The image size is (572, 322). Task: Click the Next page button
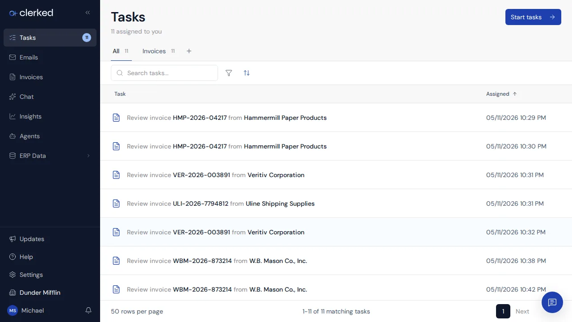pos(522,311)
